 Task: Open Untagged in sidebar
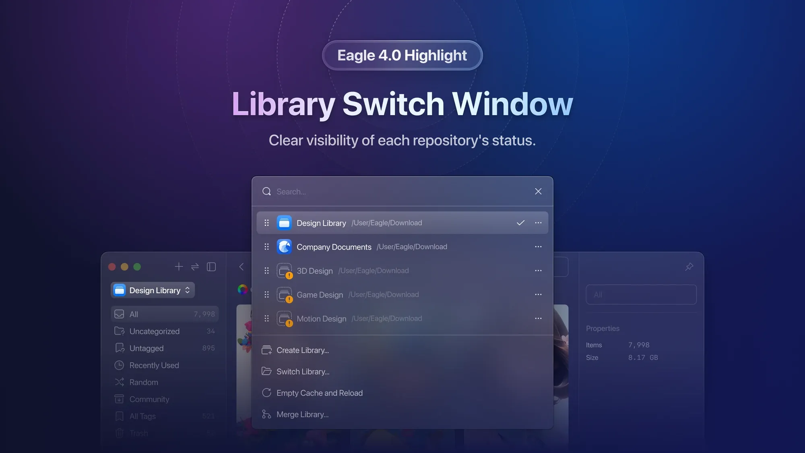coord(165,348)
